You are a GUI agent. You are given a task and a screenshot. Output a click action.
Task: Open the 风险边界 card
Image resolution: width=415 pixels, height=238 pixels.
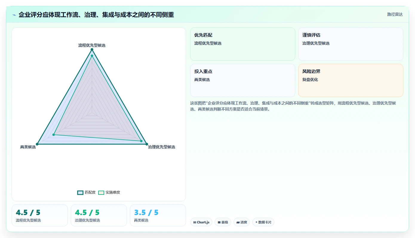click(351, 80)
